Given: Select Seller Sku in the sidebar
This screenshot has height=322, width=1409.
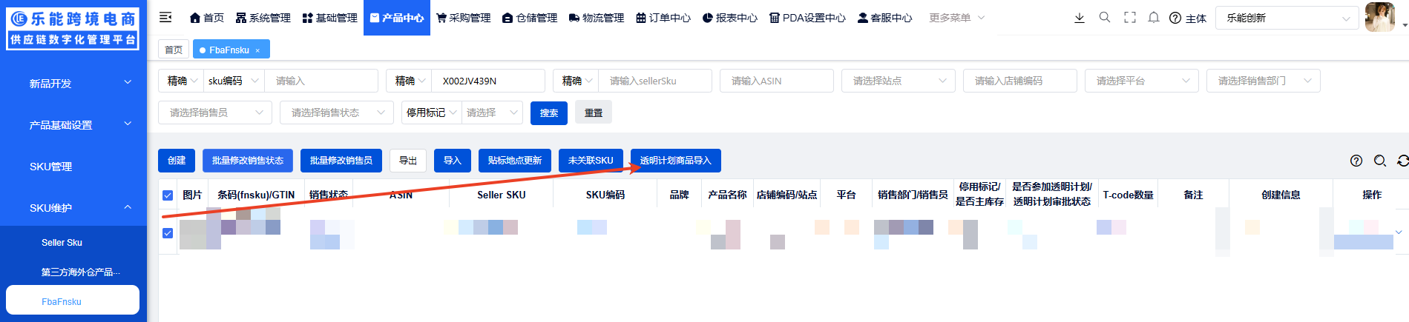Looking at the screenshot, I should point(62,243).
